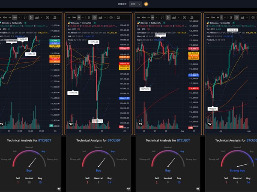This screenshot has height=192, width=257.
Task: Click selected D interval in fourth chart
Action: click(221, 17)
